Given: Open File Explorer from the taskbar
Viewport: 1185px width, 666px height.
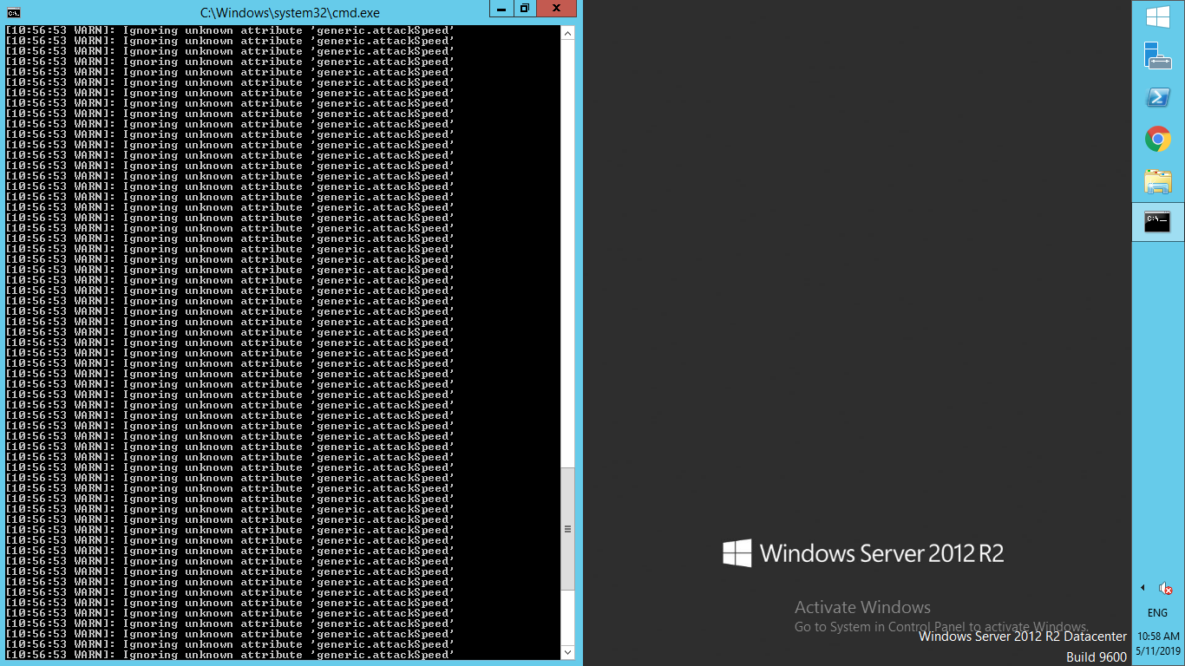Looking at the screenshot, I should click(x=1158, y=180).
